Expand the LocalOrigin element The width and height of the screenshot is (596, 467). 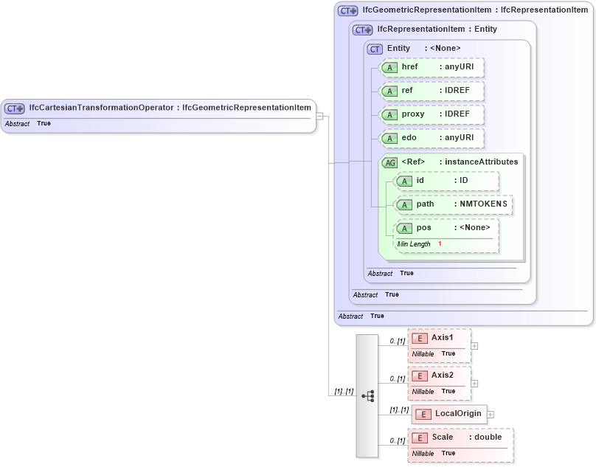tap(490, 414)
